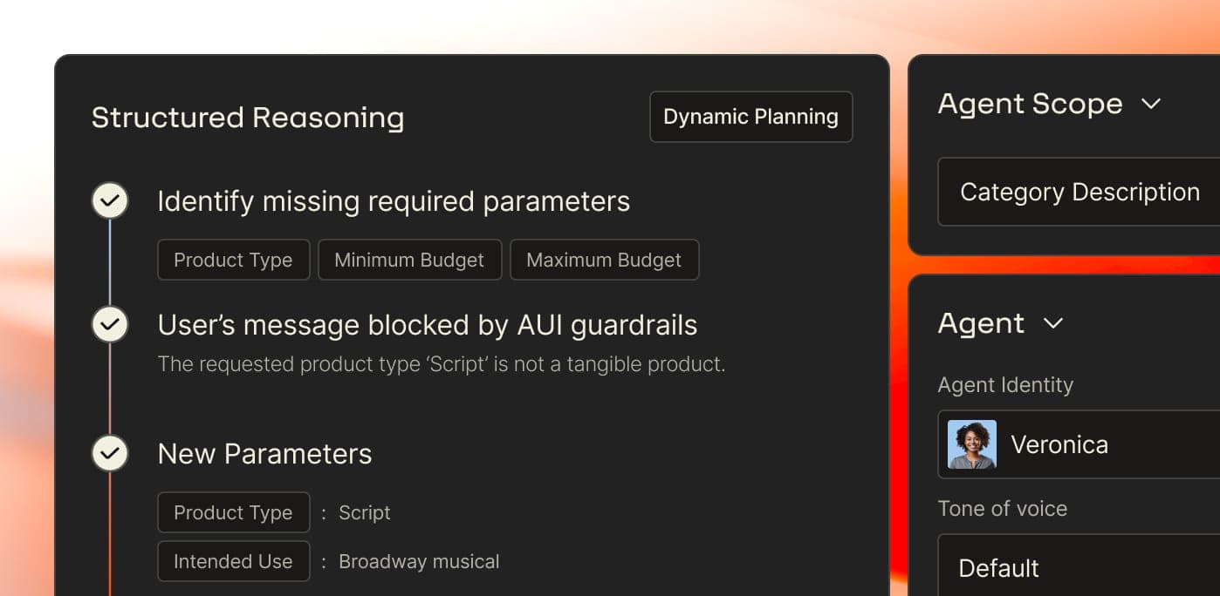Toggle the 'Identify missing required parameters' step checkmark
The width and height of the screenshot is (1220, 596).
(110, 201)
